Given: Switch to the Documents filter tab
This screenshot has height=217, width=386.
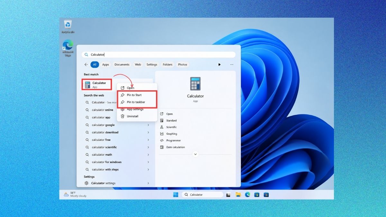Looking at the screenshot, I should click(x=122, y=65).
